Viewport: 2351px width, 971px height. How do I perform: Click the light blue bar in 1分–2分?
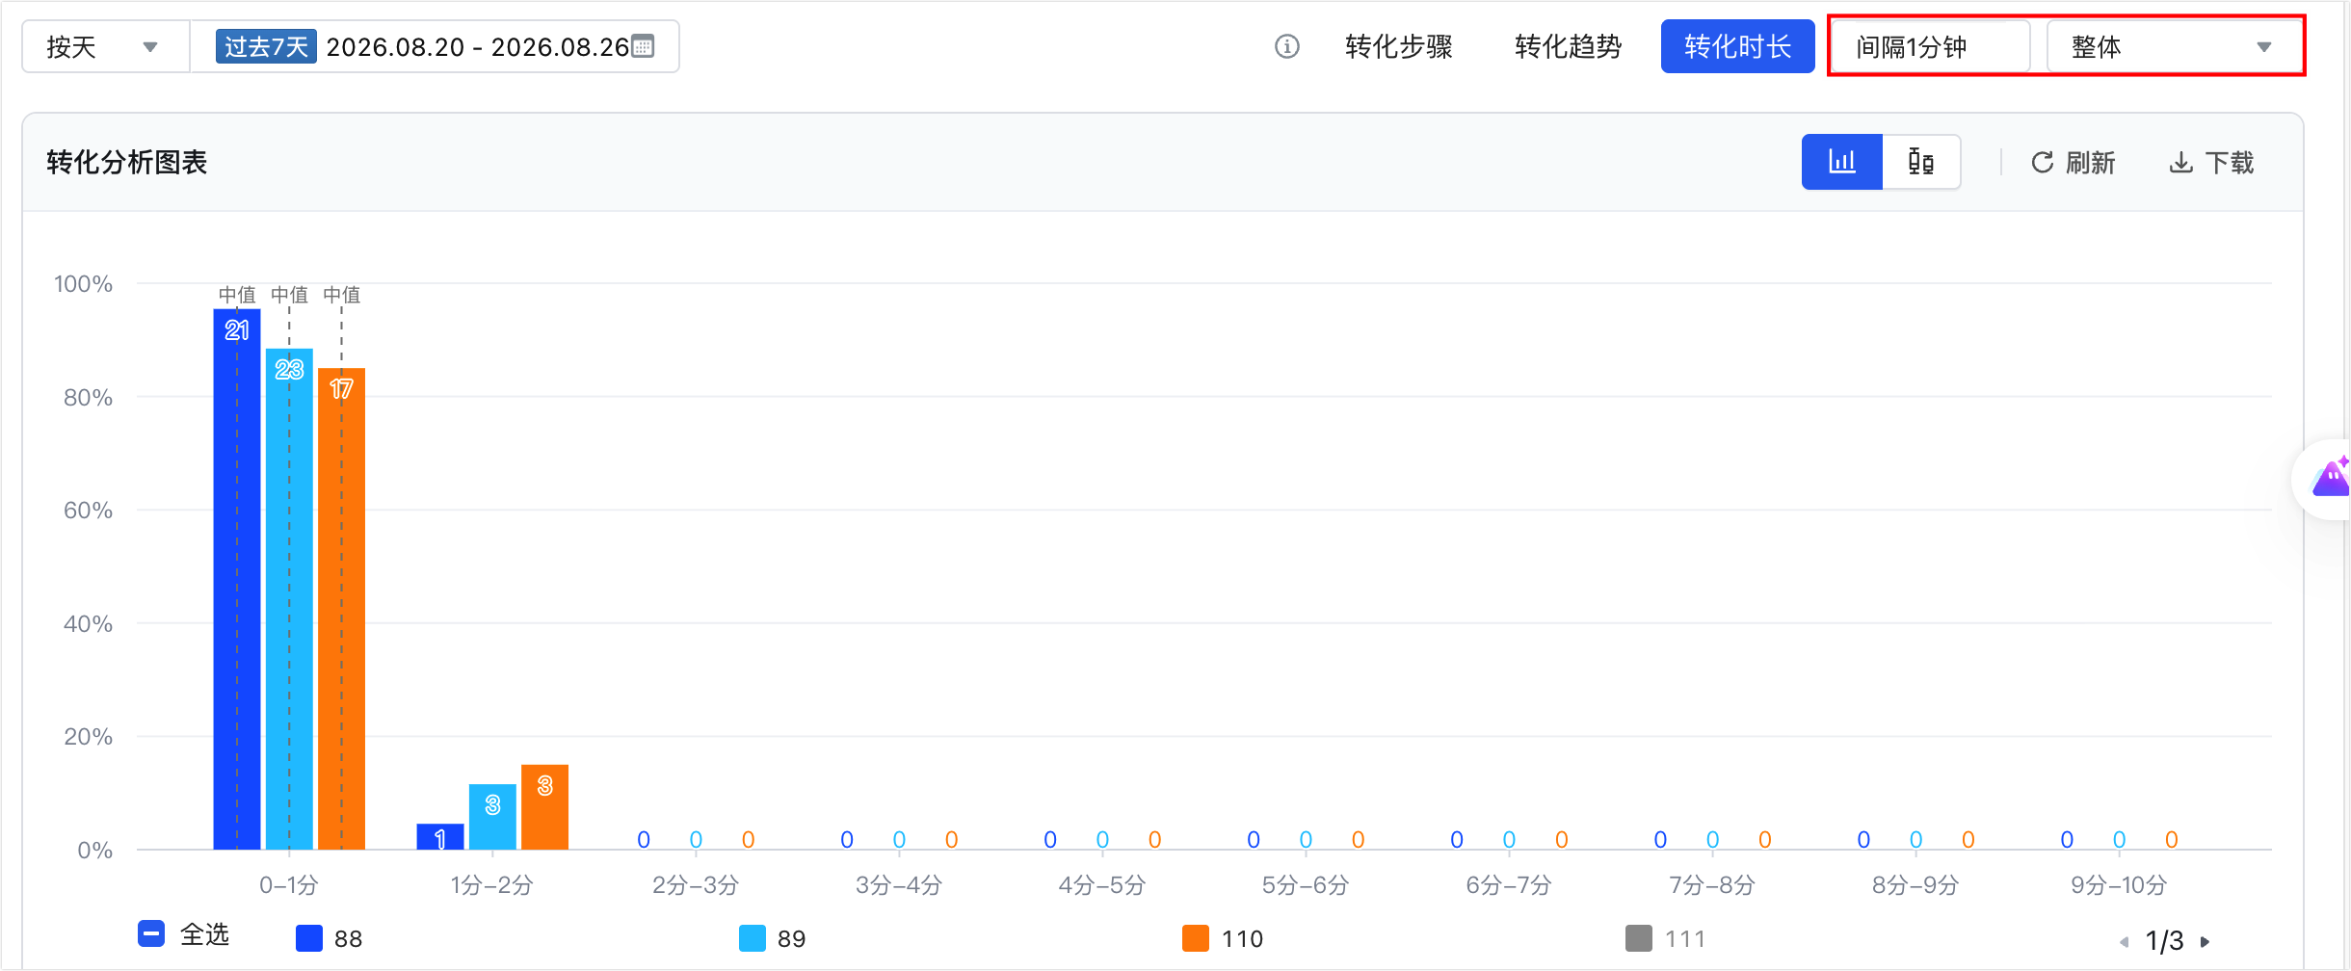(492, 817)
